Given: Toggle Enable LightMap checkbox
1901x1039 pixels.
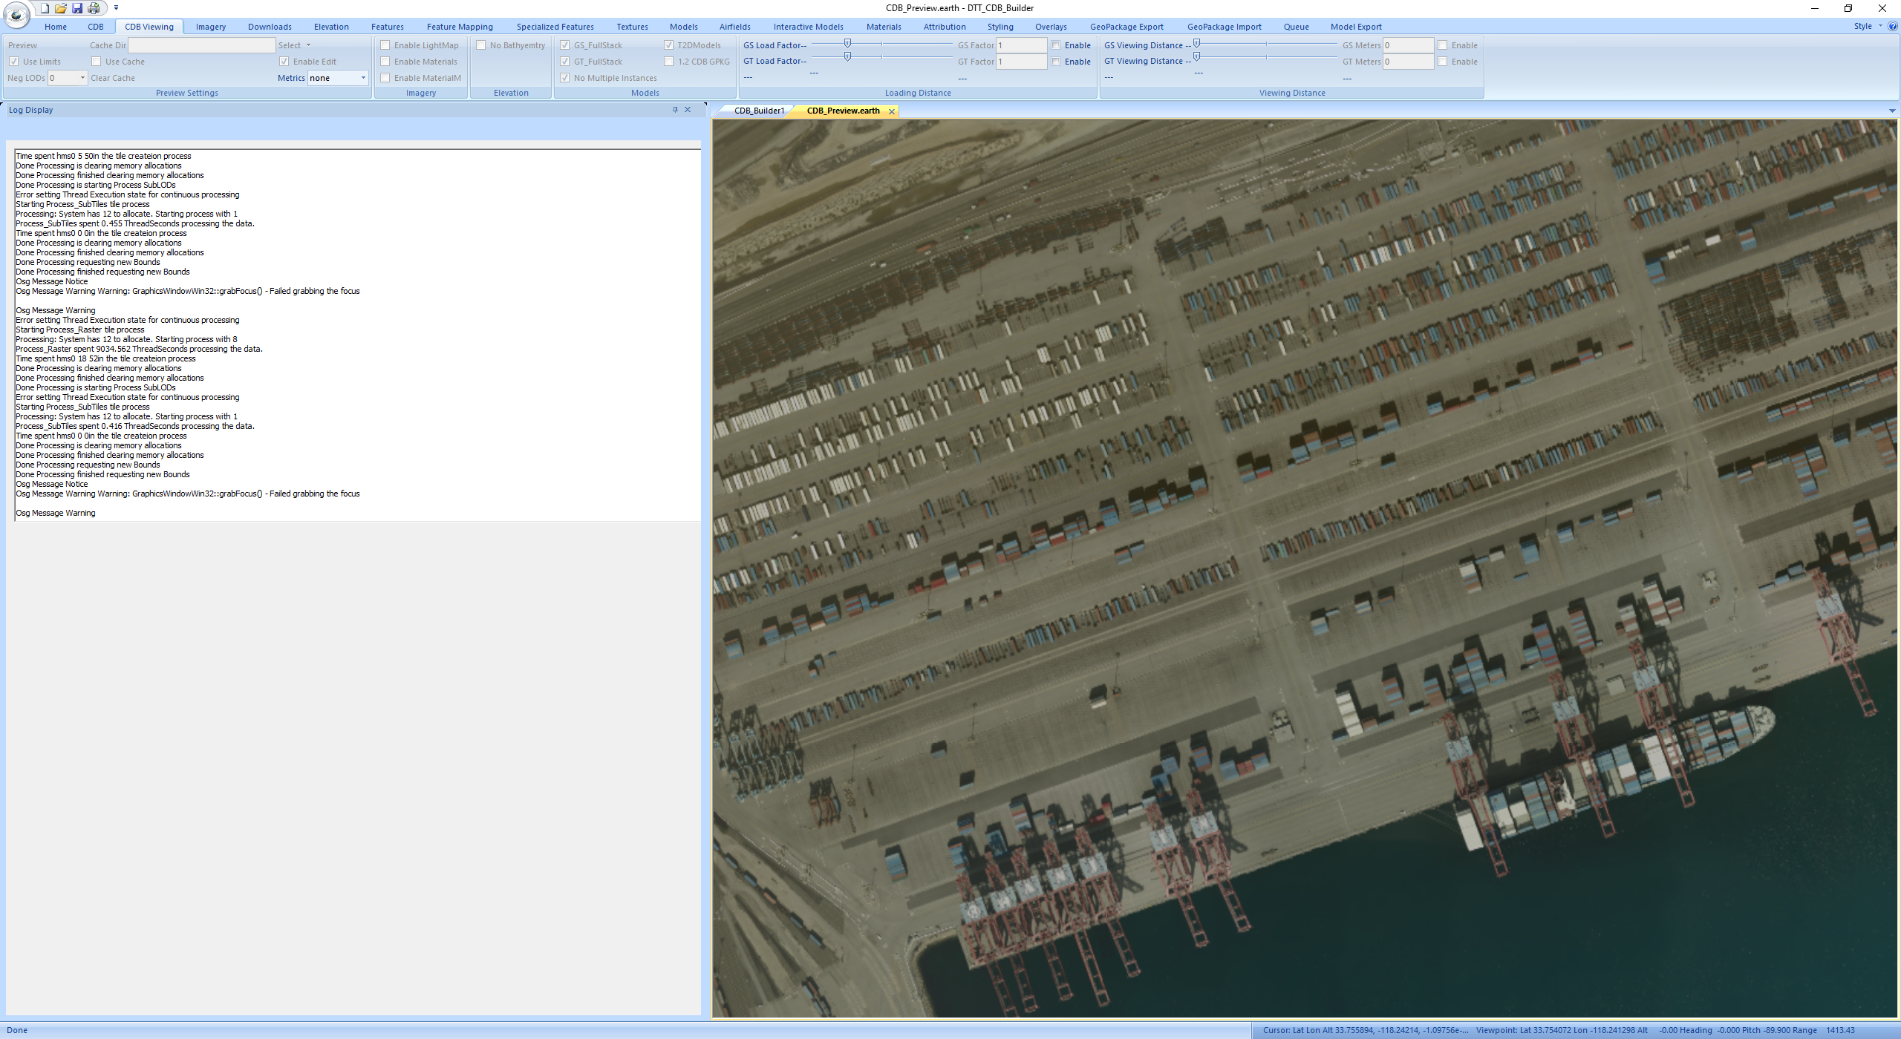Looking at the screenshot, I should (x=385, y=45).
